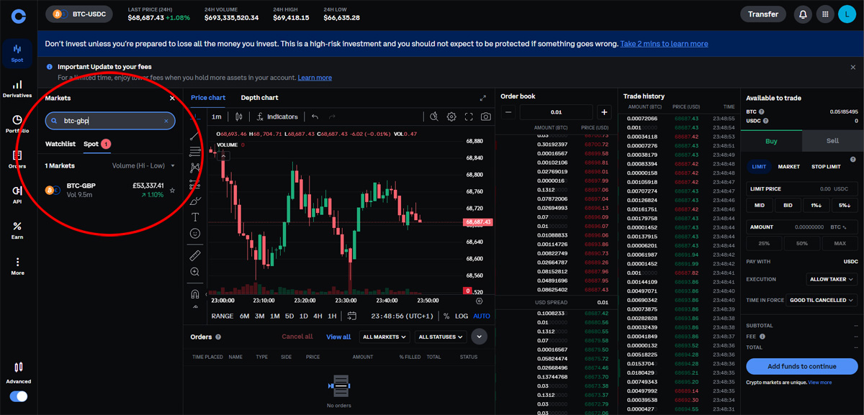Screen dimensions: 864x415
Task: Select the brush drawing tool
Action: point(195,200)
